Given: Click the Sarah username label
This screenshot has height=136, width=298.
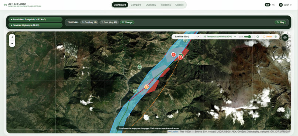Looking at the screenshot, I should [286, 5].
